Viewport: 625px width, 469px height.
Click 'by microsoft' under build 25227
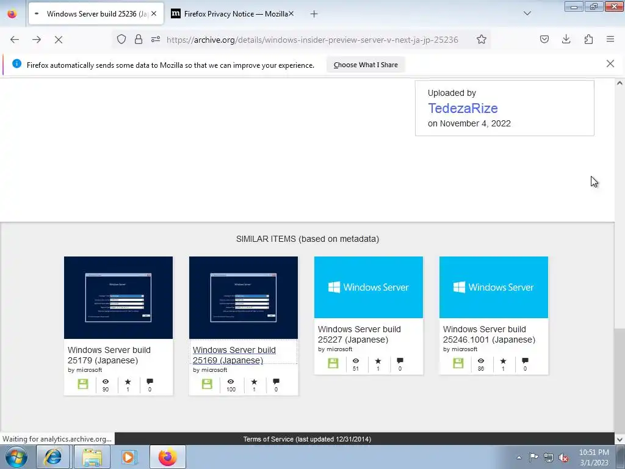pyautogui.click(x=335, y=349)
